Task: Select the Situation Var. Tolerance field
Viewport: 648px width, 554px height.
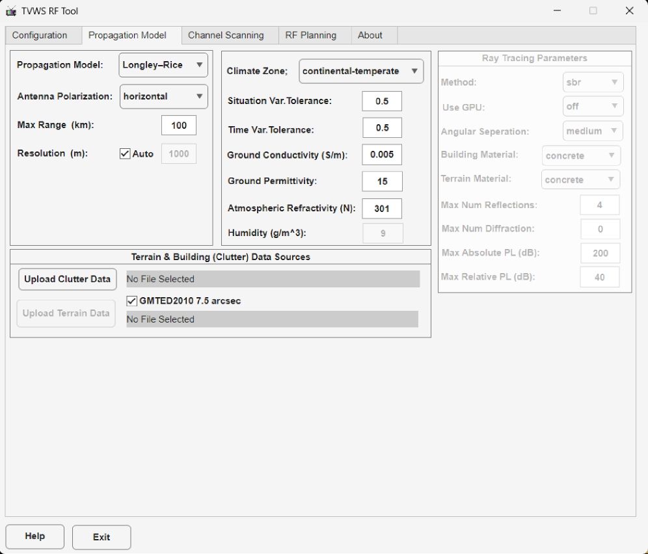Action: pyautogui.click(x=382, y=101)
